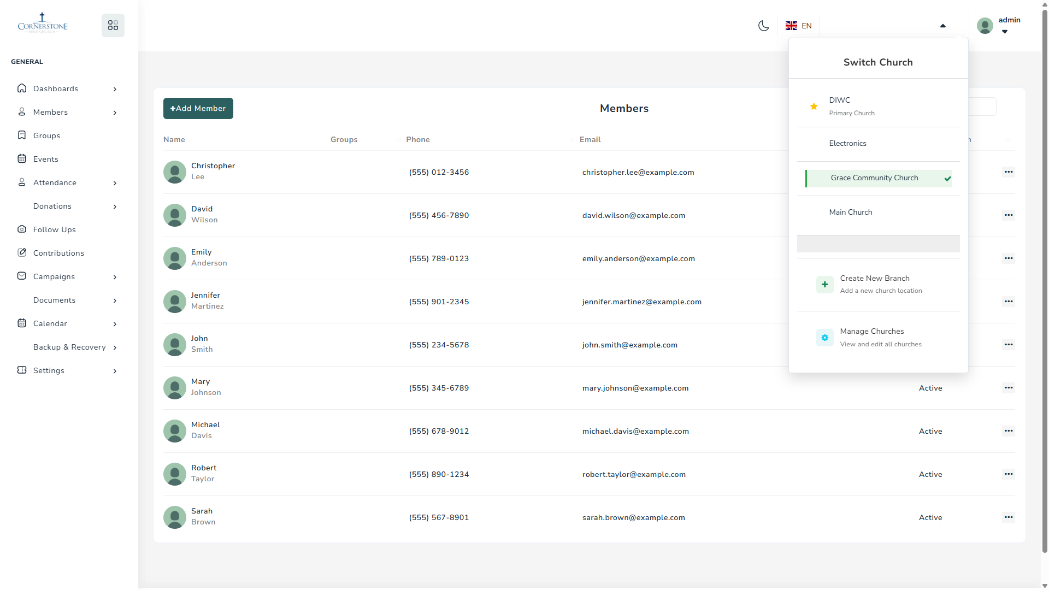
Task: Click the sidebar grid toggle icon
Action: pyautogui.click(x=113, y=26)
